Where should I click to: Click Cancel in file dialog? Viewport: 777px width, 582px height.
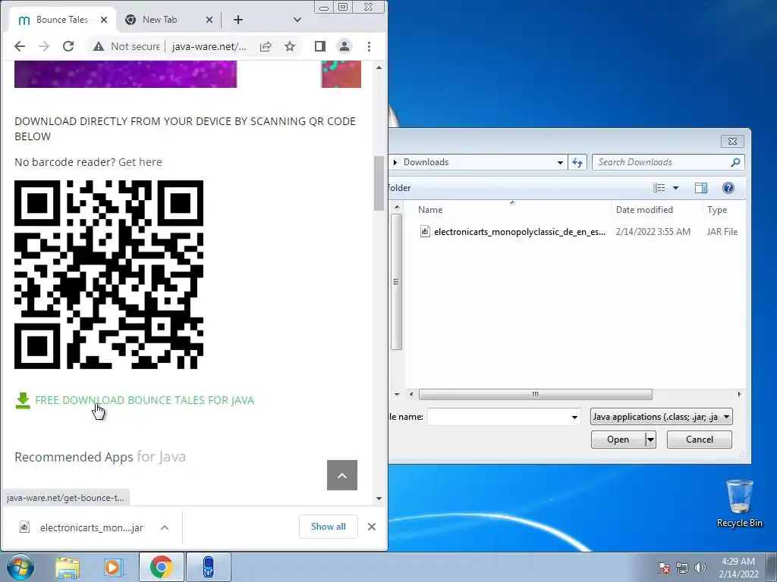click(x=699, y=440)
